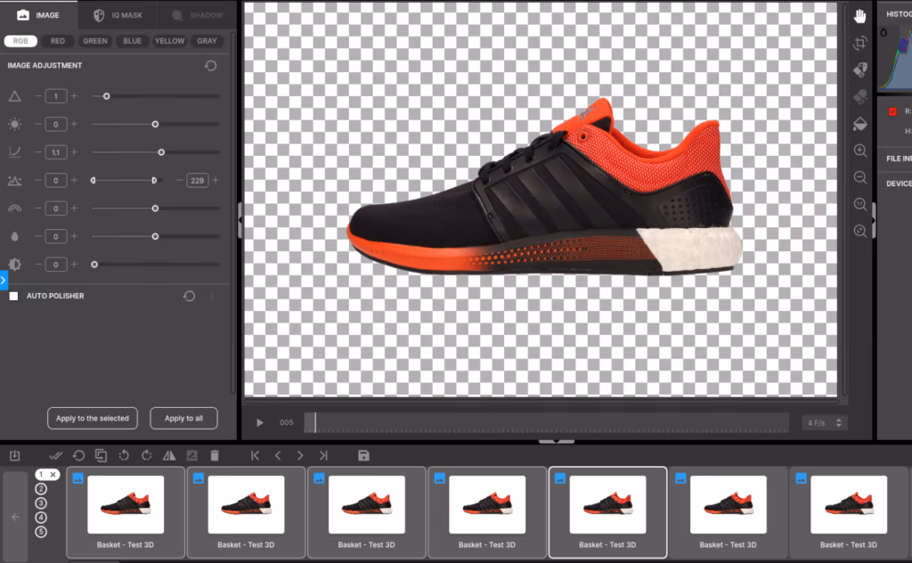Click the import images icon in bottom toolbar
The image size is (912, 563).
[15, 455]
